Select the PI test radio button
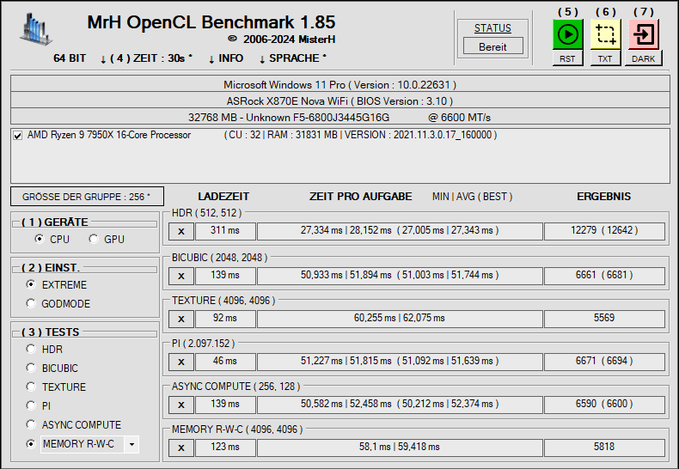 tap(30, 405)
